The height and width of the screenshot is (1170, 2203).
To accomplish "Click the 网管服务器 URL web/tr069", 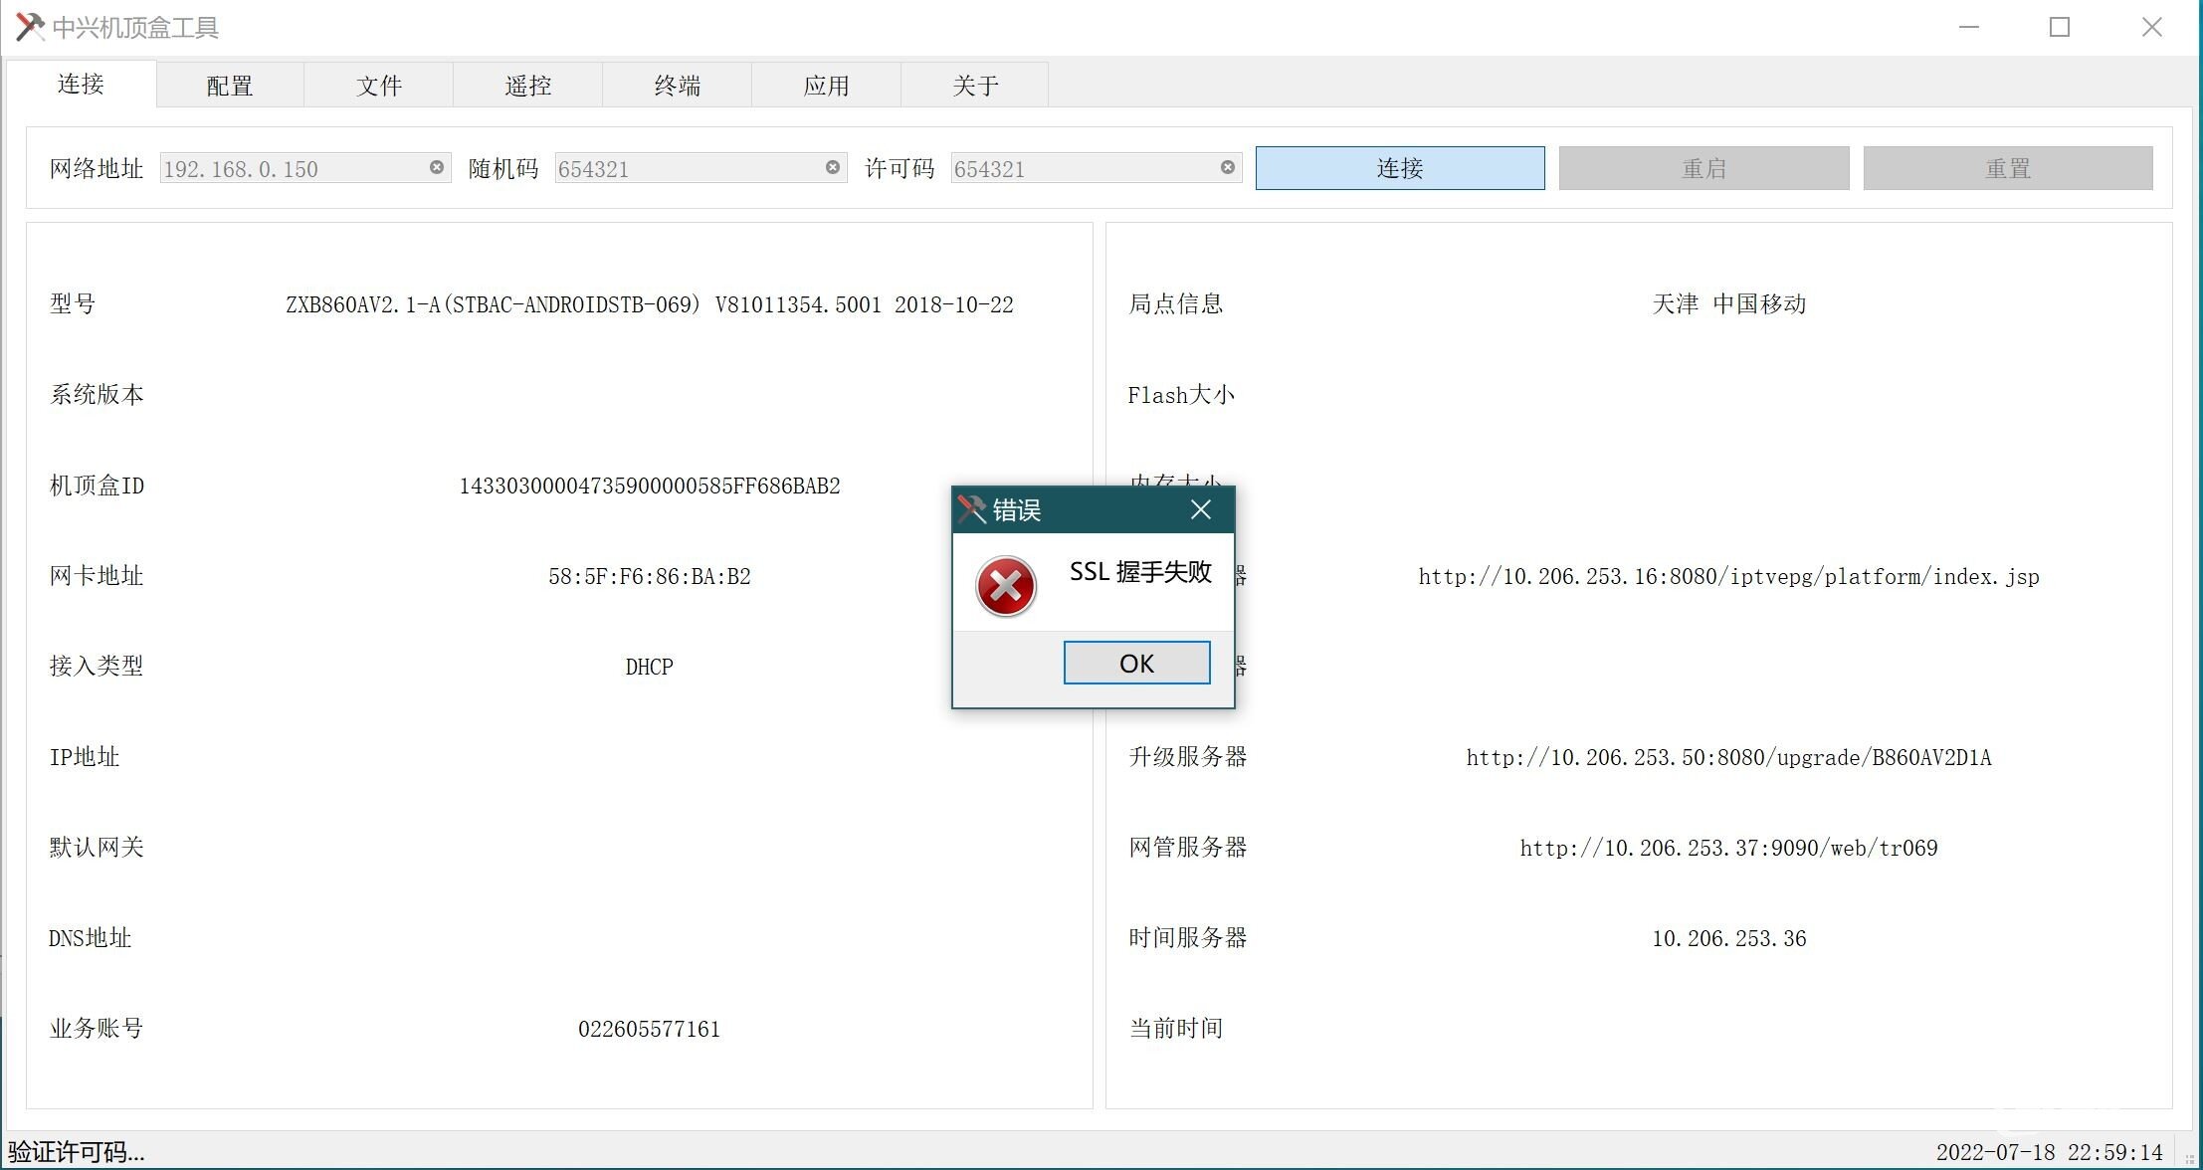I will (x=1729, y=848).
